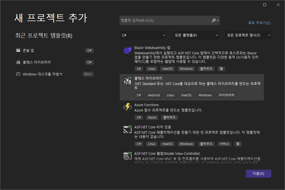Select the ASP.NET Core 비어 있음 template title

point(153,127)
